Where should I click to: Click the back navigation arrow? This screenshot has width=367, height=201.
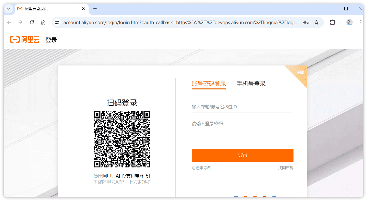coord(9,22)
